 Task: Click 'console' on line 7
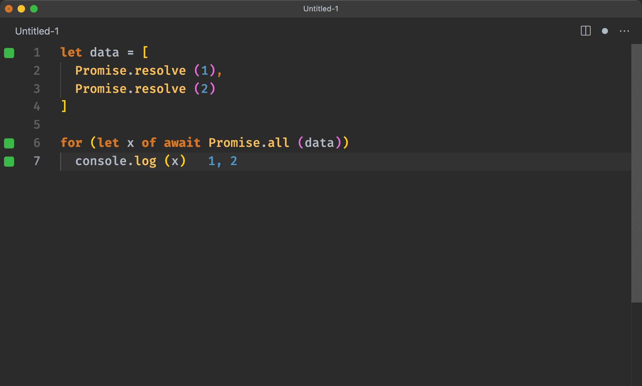[101, 161]
